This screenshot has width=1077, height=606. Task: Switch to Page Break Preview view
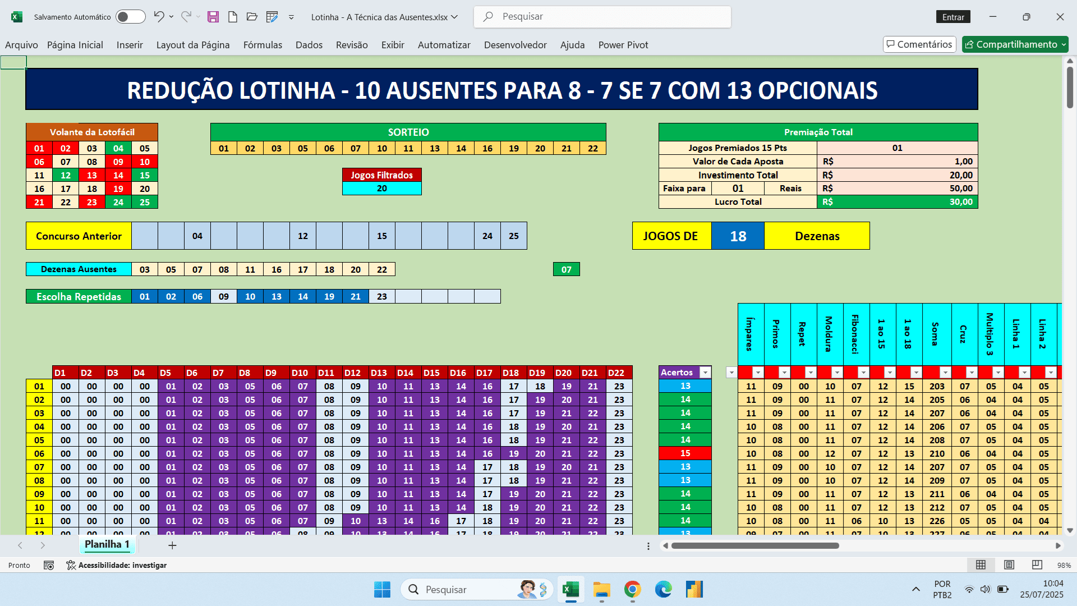tap(1036, 565)
